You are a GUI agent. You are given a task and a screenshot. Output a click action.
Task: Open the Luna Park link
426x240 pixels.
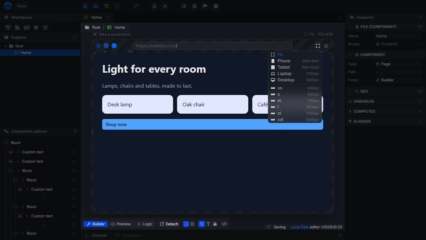pos(300,227)
